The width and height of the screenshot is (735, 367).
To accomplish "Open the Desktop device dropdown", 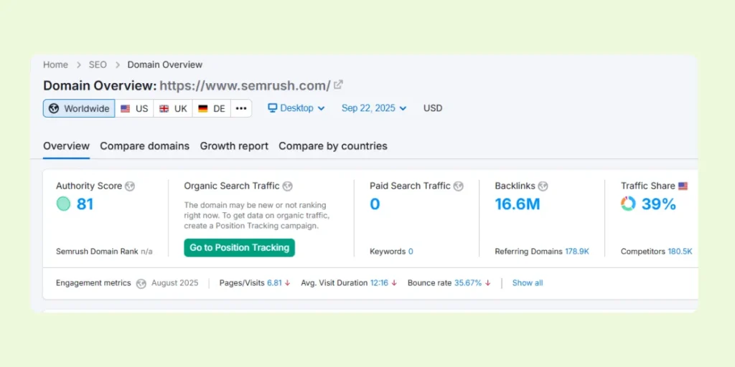I will coord(296,108).
